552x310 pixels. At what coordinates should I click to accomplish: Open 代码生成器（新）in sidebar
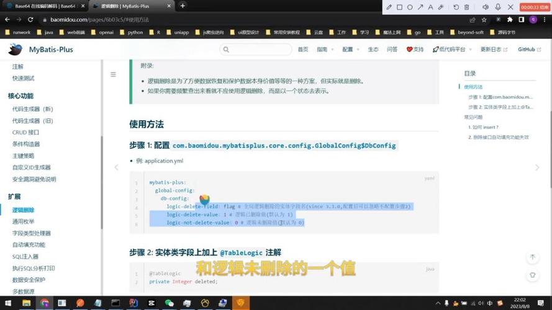pyautogui.click(x=33, y=109)
